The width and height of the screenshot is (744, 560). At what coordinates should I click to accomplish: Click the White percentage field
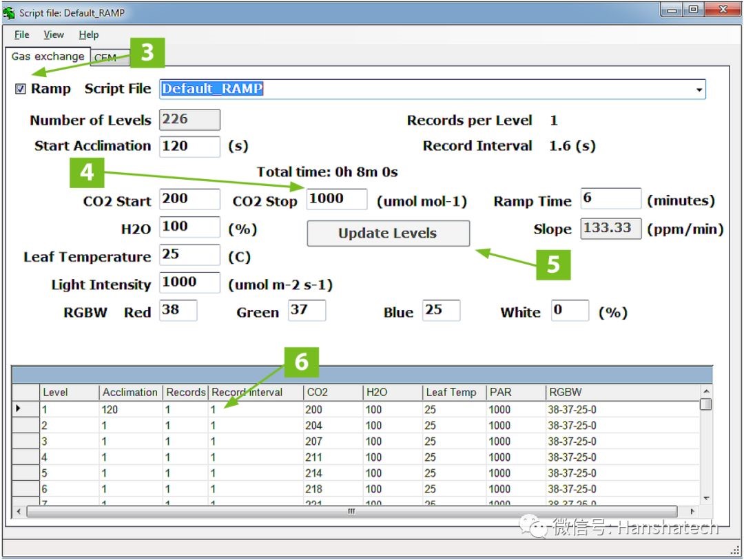tap(570, 311)
